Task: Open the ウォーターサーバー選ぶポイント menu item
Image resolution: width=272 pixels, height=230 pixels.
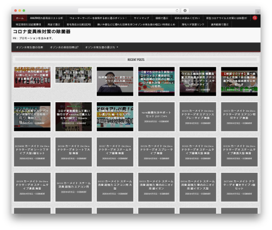Action: pyautogui.click(x=98, y=18)
